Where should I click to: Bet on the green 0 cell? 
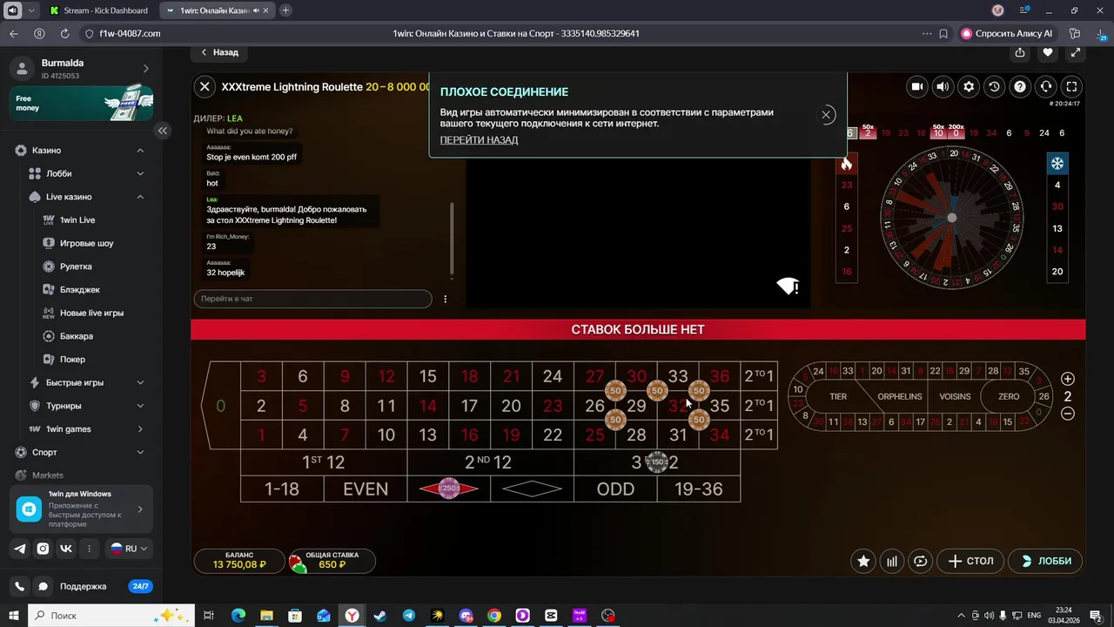click(x=220, y=406)
